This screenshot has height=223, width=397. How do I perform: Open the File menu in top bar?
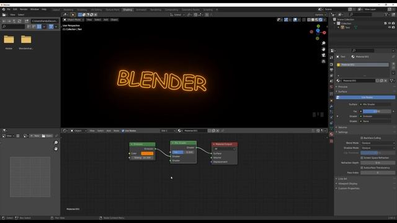click(x=8, y=9)
